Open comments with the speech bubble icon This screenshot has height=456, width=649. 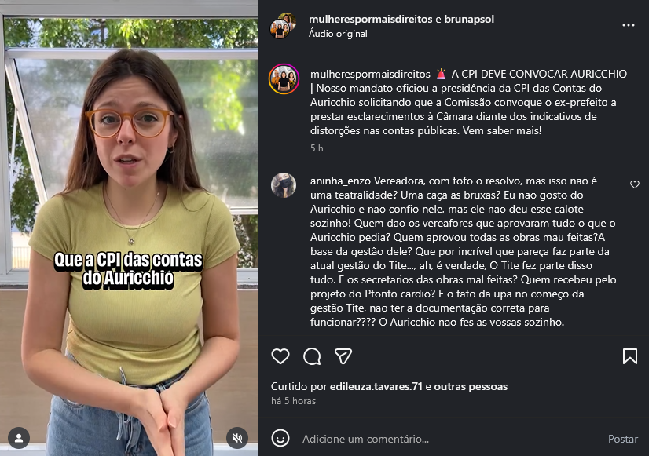312,356
